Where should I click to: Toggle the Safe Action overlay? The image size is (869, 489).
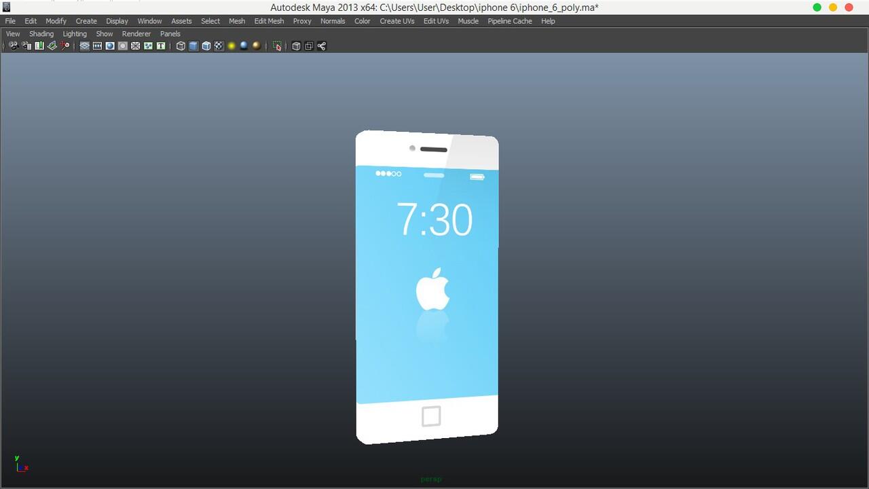(x=148, y=46)
